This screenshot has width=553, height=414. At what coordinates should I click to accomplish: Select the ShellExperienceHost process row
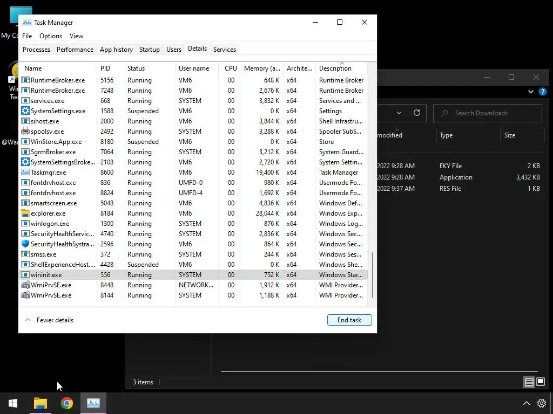pyautogui.click(x=193, y=264)
